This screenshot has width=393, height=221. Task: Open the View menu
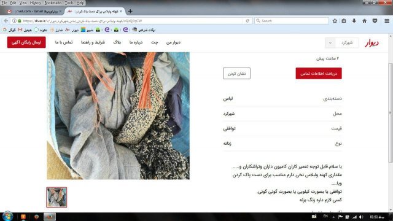pos(23,3)
